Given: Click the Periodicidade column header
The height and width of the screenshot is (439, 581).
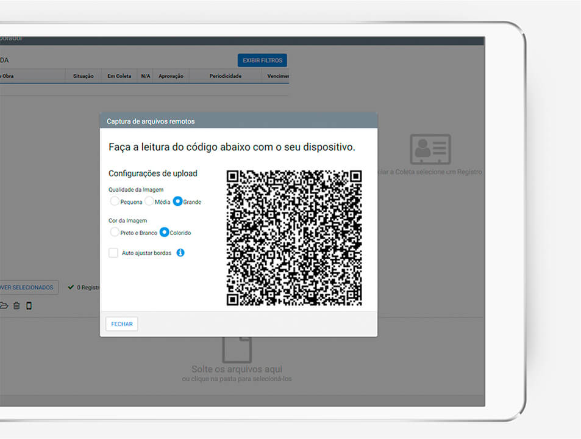Looking at the screenshot, I should (226, 76).
